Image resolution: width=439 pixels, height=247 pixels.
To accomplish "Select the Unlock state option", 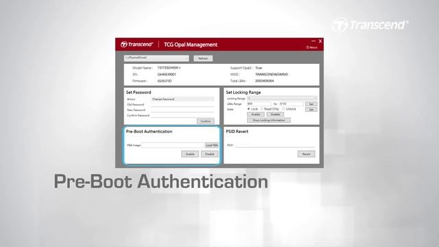I will pyautogui.click(x=283, y=109).
